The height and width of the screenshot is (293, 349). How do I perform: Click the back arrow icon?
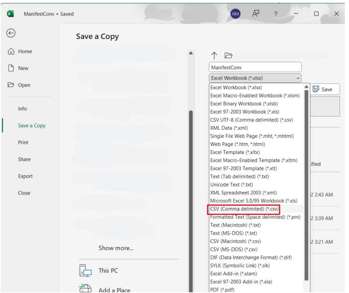coord(11,33)
